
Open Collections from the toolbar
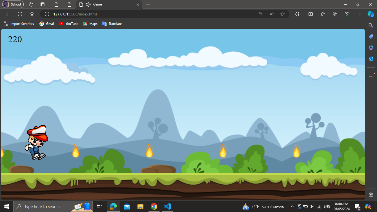[335, 14]
